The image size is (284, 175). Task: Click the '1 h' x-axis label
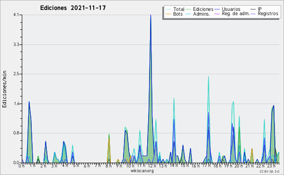pos(32,166)
